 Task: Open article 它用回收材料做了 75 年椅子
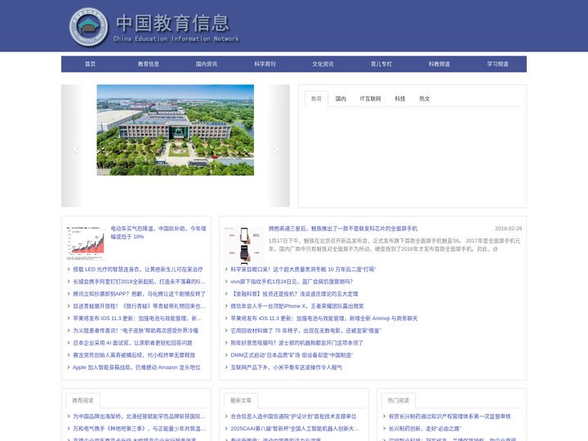(x=306, y=331)
